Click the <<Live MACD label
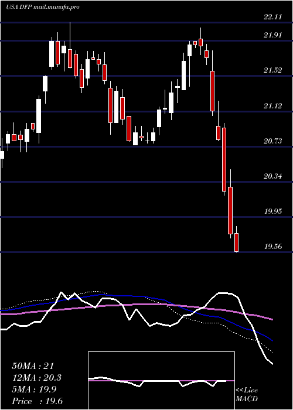The height and width of the screenshot is (410, 293). [247, 394]
